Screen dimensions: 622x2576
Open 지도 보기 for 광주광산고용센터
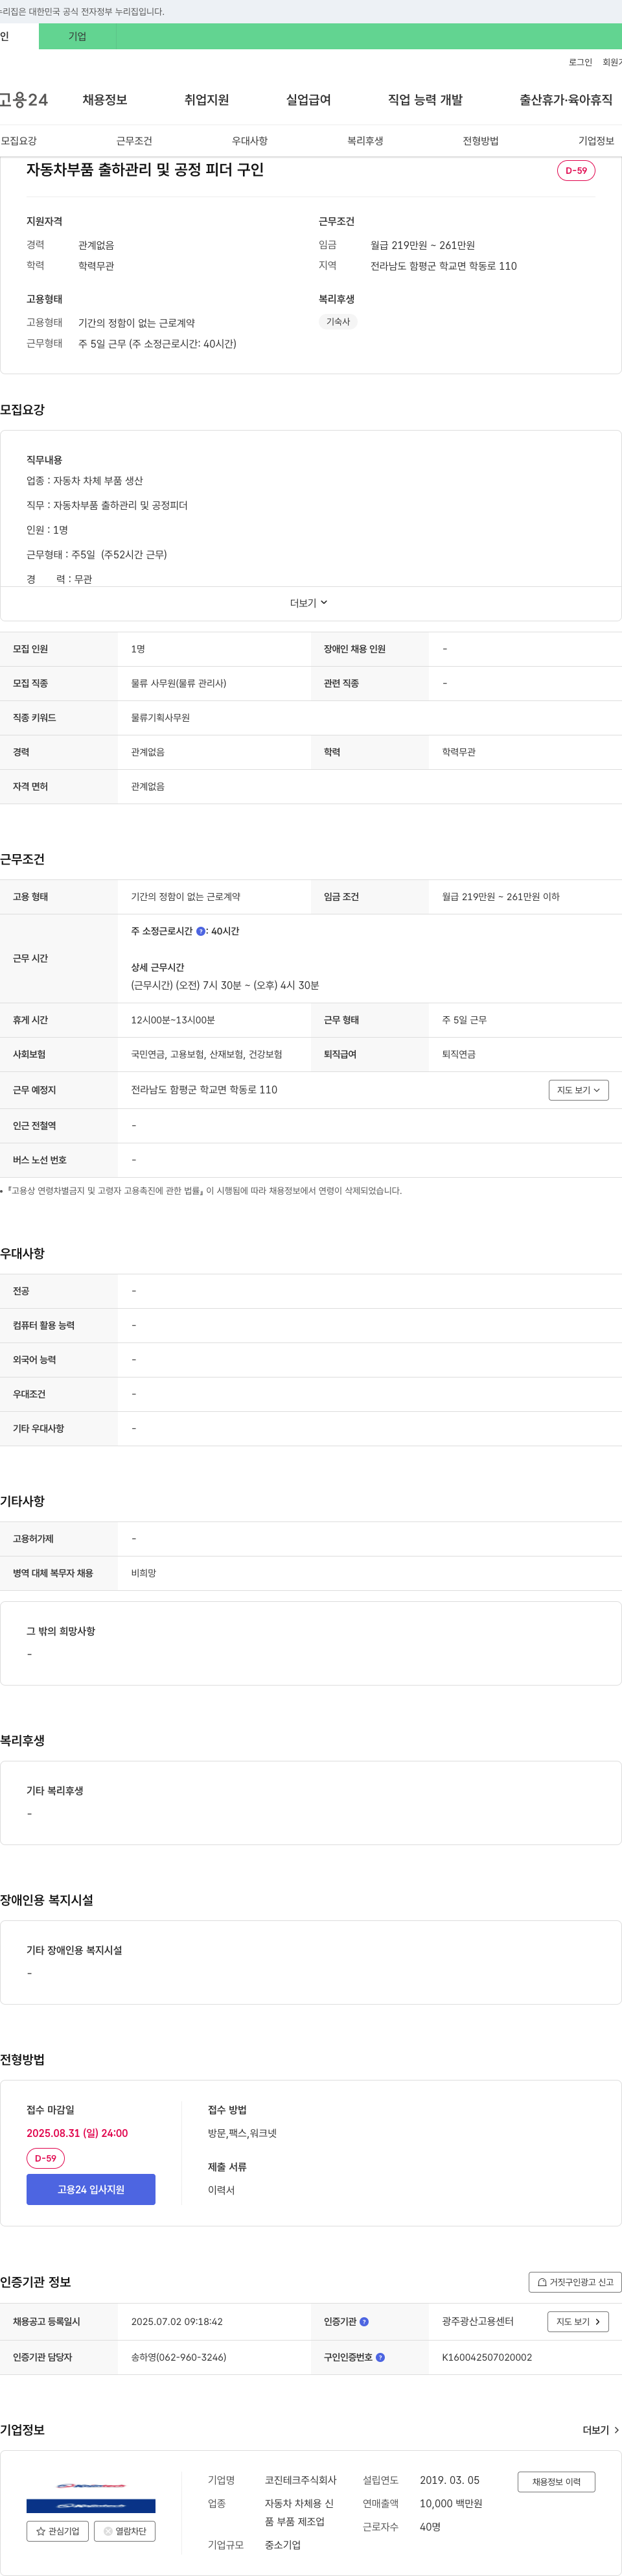point(578,2321)
